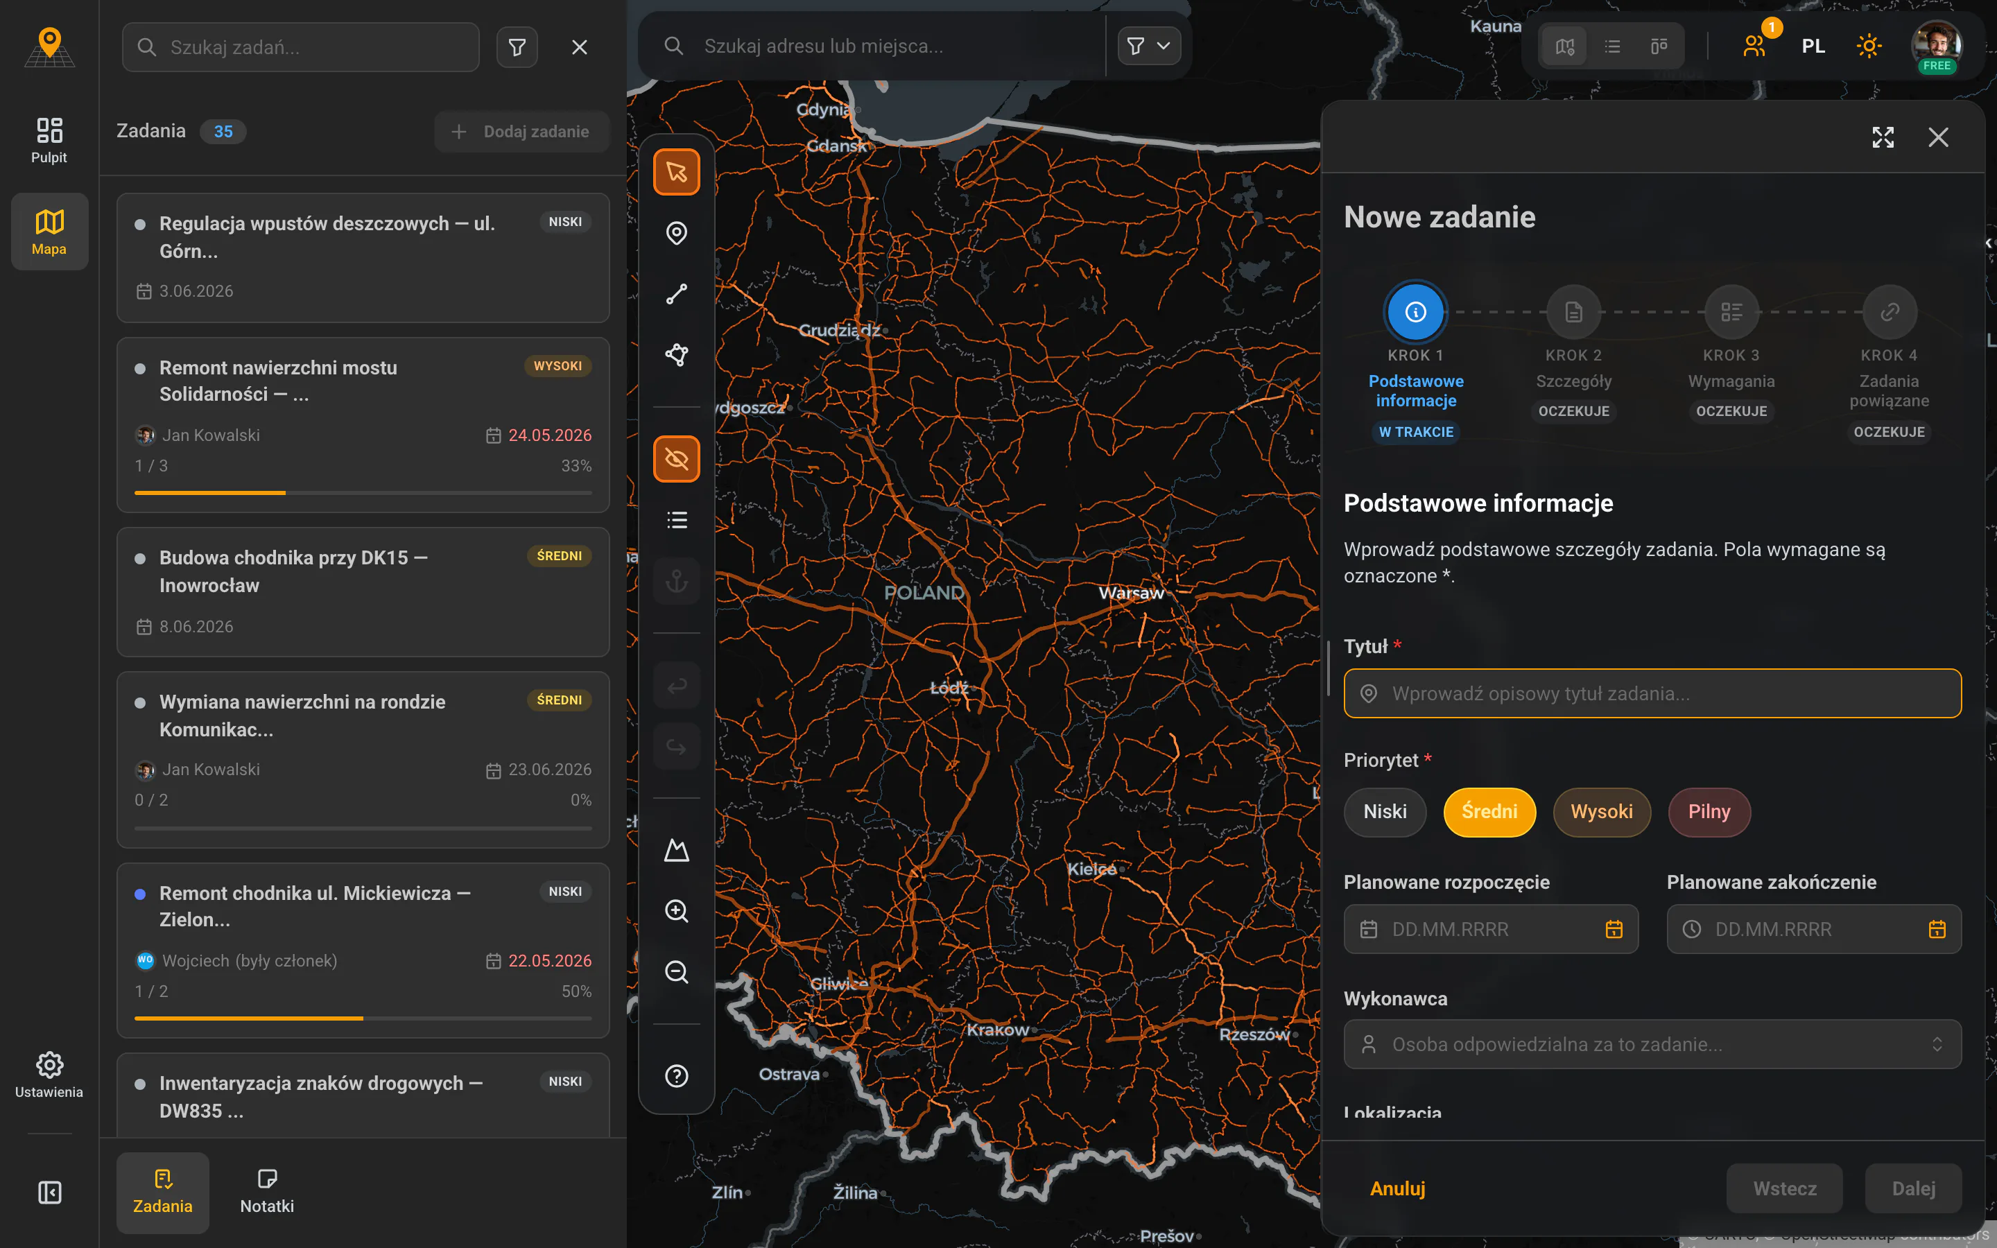Image resolution: width=1997 pixels, height=1248 pixels.
Task: Open the task filter funnel
Action: (517, 47)
